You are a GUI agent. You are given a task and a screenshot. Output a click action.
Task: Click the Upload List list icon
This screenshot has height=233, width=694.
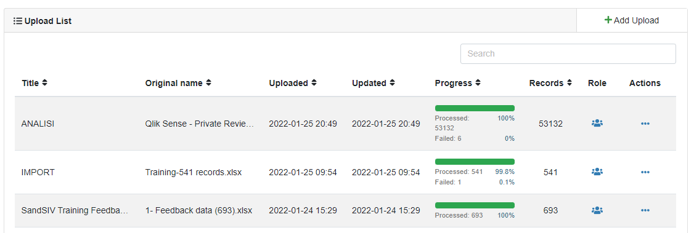18,21
